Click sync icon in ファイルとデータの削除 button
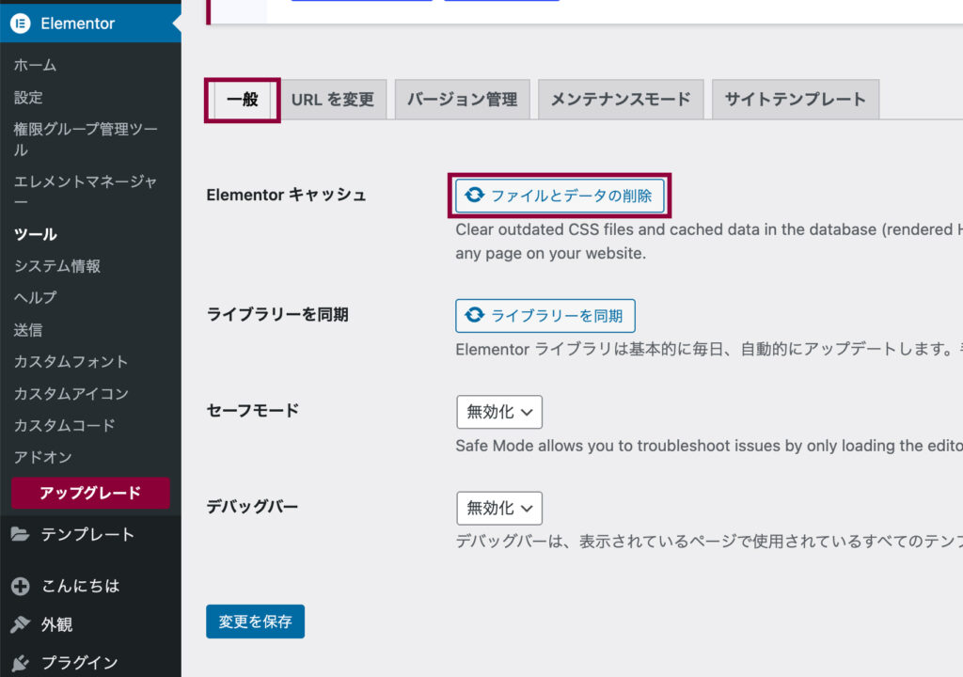 point(475,196)
